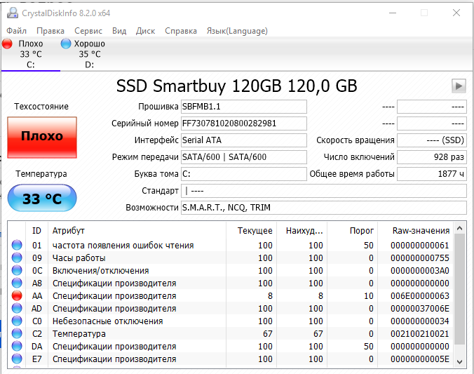Click raw value 002100210021 of Температура row
Image resolution: width=474 pixels, height=374 pixels.
click(x=419, y=334)
